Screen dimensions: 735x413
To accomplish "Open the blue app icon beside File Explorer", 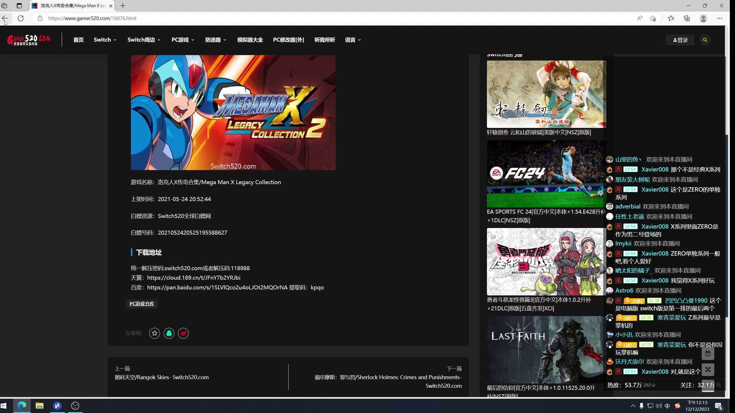I will coord(57,406).
